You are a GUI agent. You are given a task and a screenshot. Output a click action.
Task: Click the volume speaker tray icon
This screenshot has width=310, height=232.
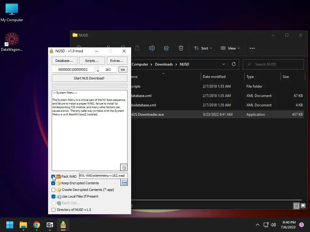(273, 225)
